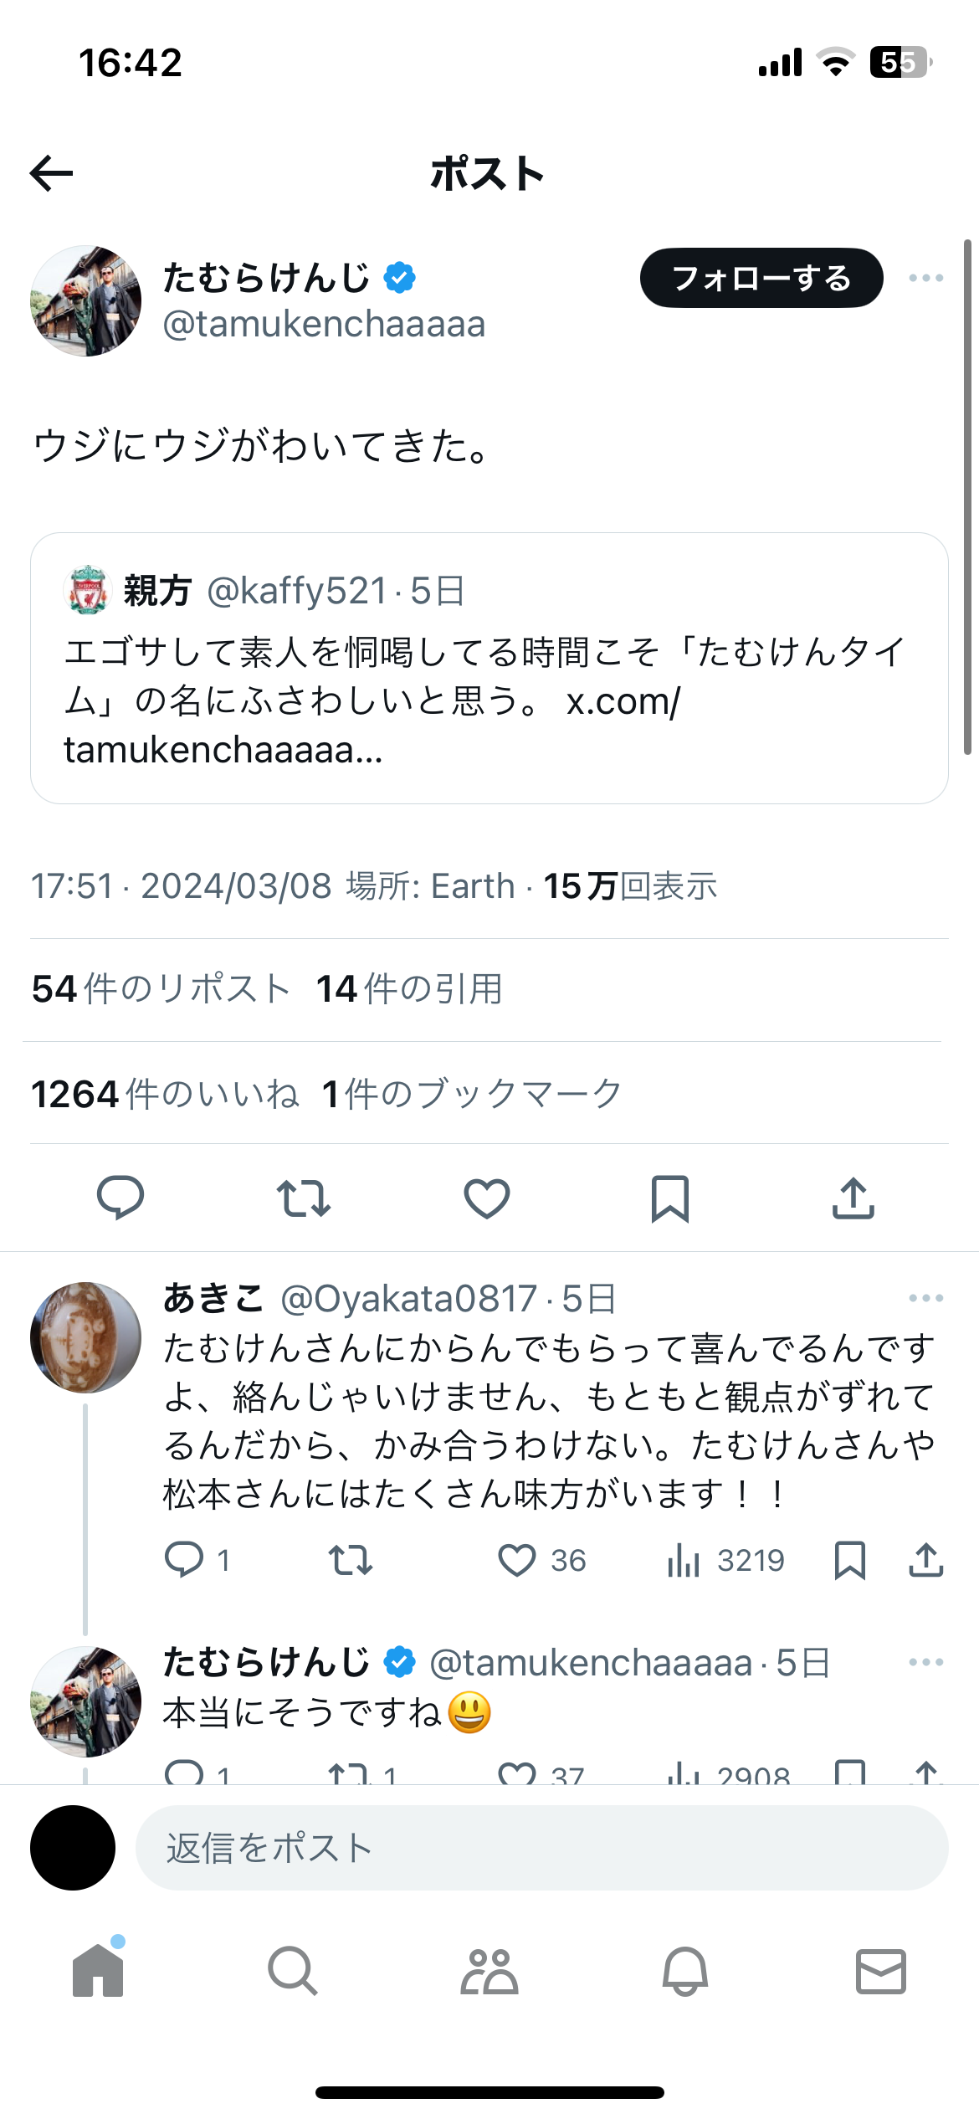Viewport: 979px width, 2119px height.
Task: Open more options on あきこ's reply
Action: click(x=926, y=1298)
